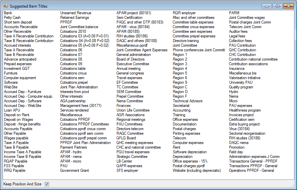Screen dimensions: 297x190
Task: Choose 'APAM - hydro' item
Action: tap(71, 152)
